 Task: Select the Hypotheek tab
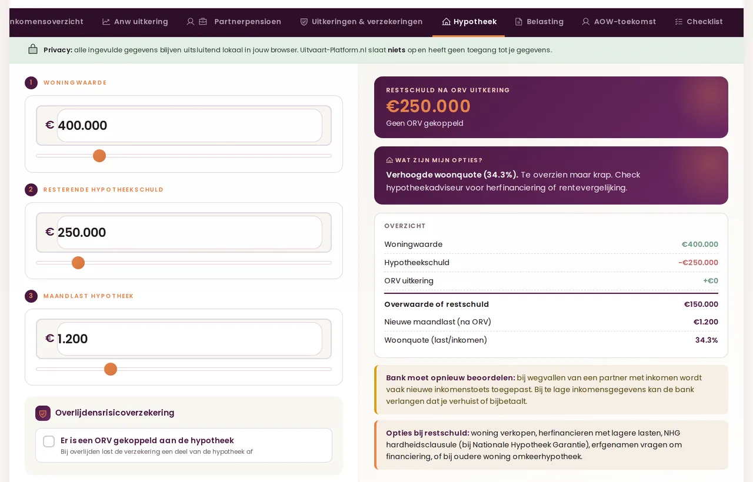[x=469, y=22]
